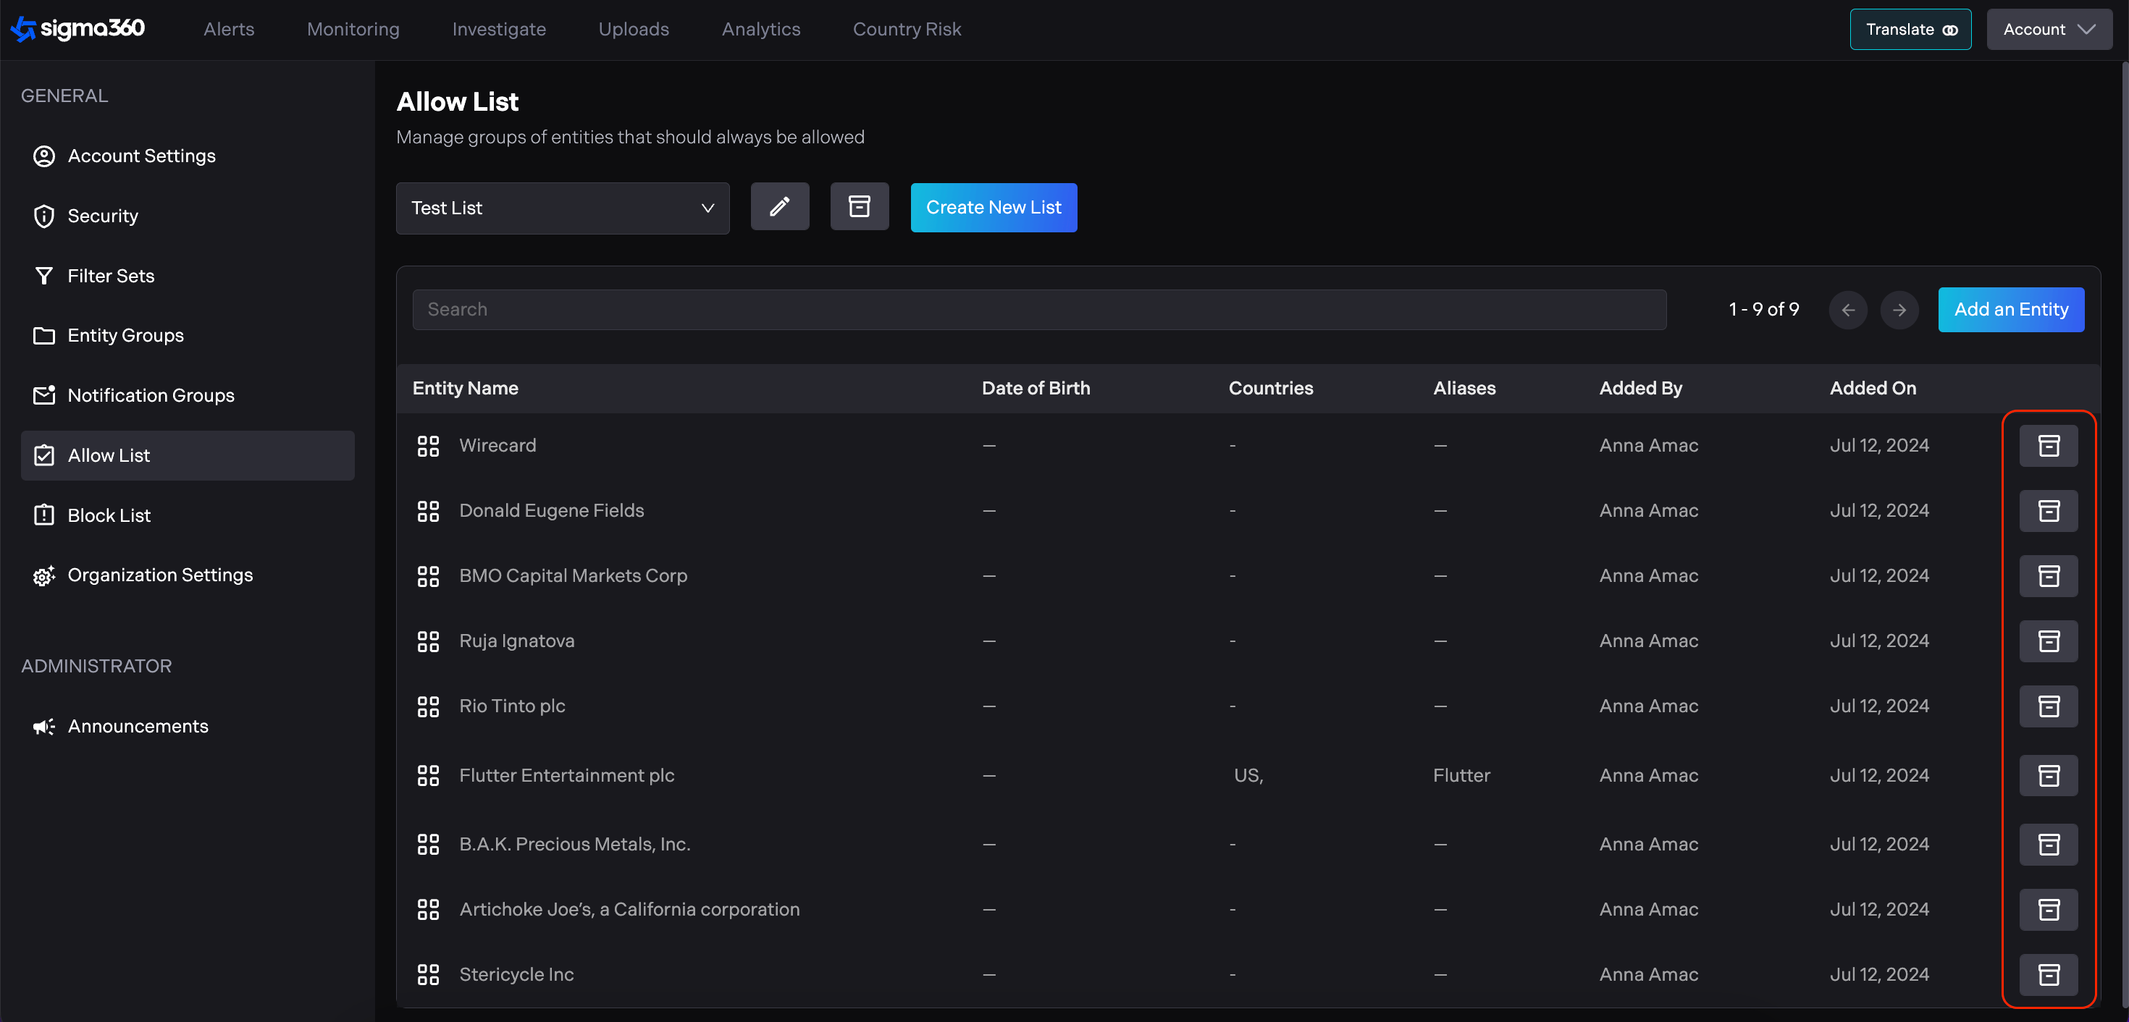
Task: Open Organization Settings in sidebar
Action: pos(159,575)
